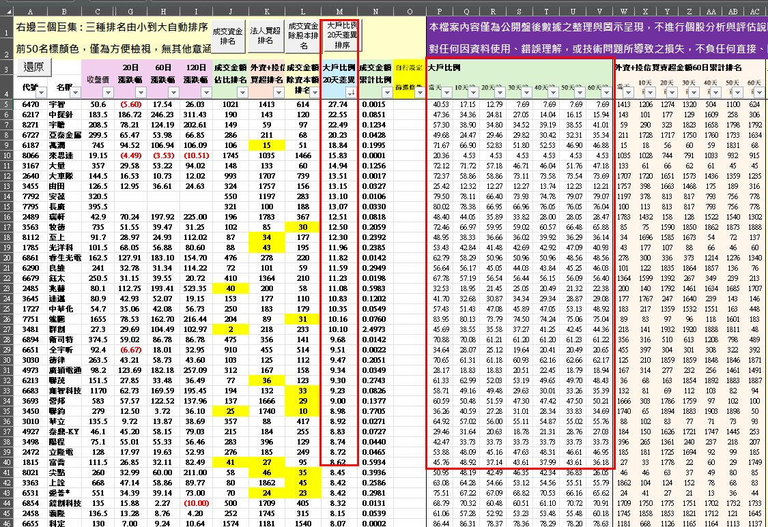Open the 30天前 filter under 大戶比例
The image size is (768, 527).
coord(526,92)
